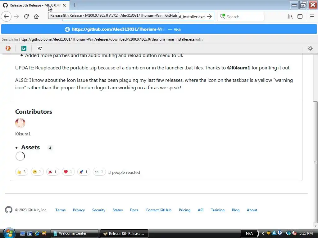
Task: Focus the Search input field
Action: 241,17
